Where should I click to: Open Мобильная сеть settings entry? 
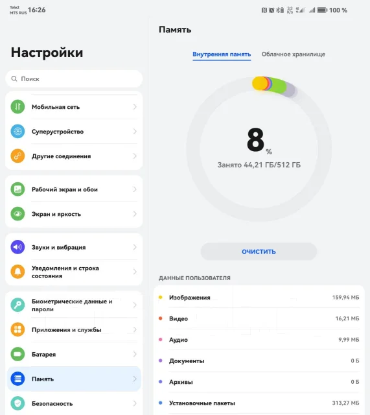pyautogui.click(x=74, y=106)
